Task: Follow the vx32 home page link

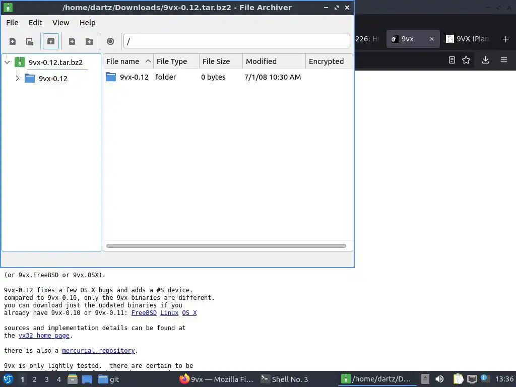Action: pyautogui.click(x=44, y=336)
